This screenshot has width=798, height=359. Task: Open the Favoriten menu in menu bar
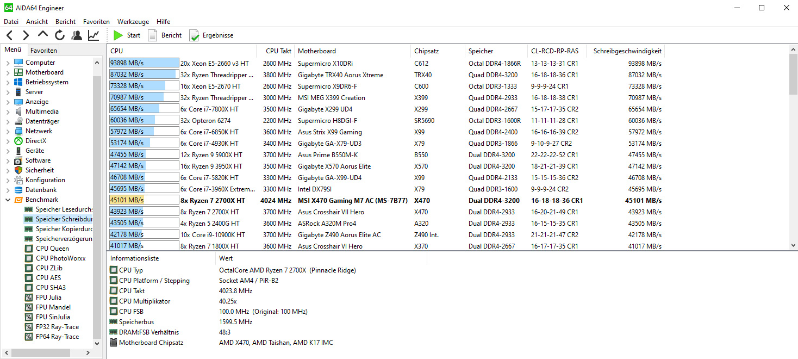coord(96,22)
